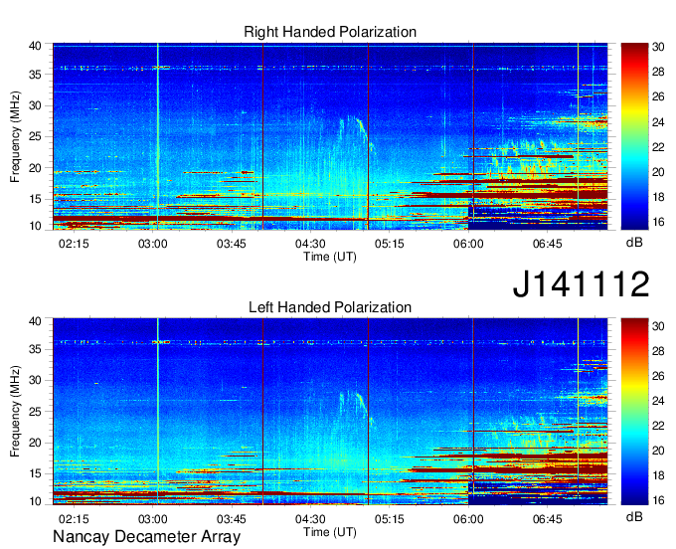This screenshot has height=549, width=676.
Task: Click the Time (UT) label under left-handed plot
Action: 330,532
